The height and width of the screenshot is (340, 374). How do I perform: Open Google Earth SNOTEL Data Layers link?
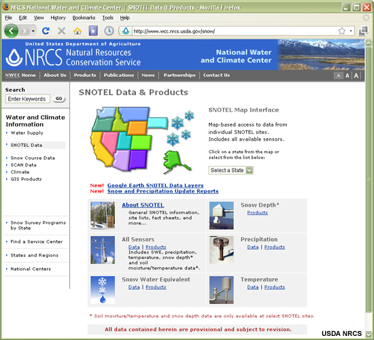click(x=155, y=186)
